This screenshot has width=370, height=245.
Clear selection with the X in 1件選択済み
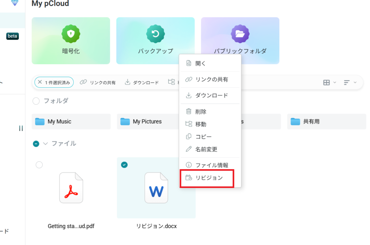pyautogui.click(x=40, y=82)
